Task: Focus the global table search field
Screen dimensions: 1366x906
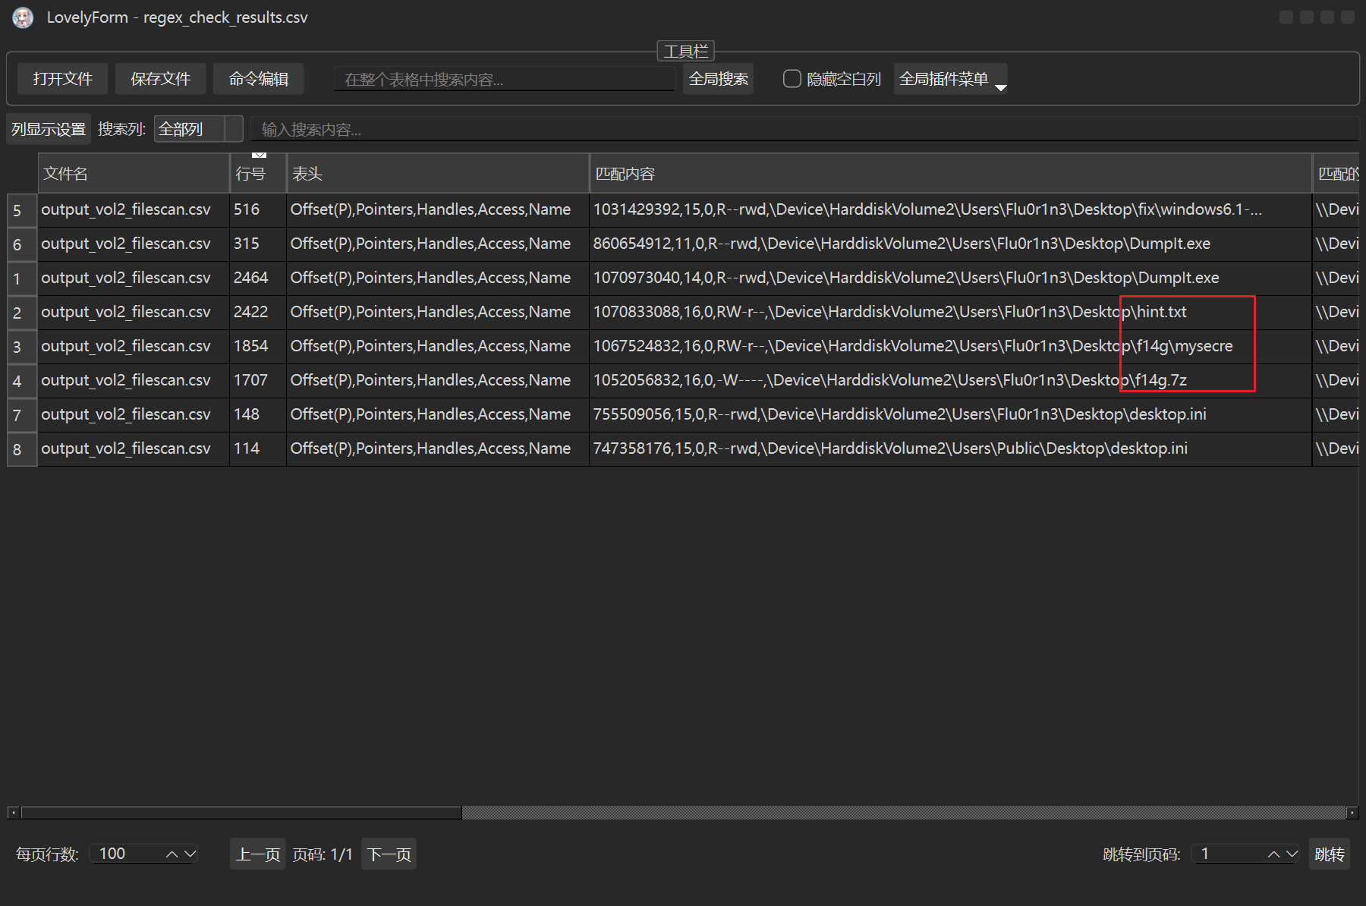Action: 504,79
